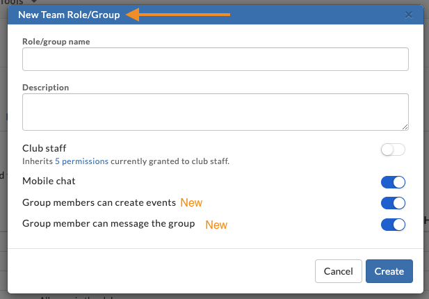The image size is (429, 299).
Task: Click the New badge beside message the group
Action: [216, 225]
